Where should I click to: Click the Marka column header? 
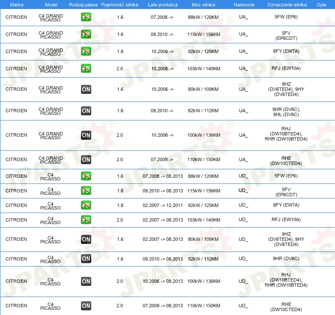(17, 5)
